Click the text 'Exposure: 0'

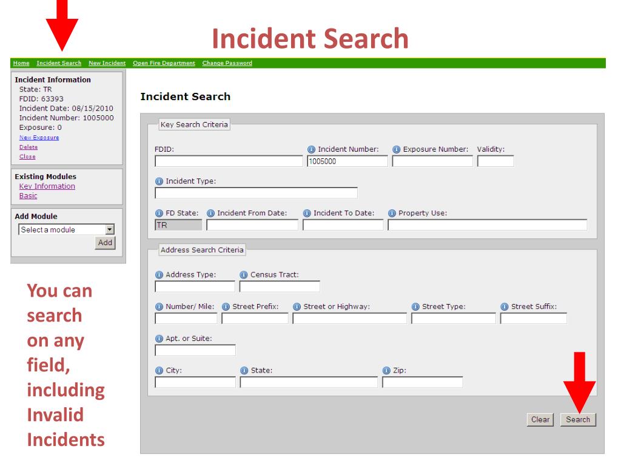click(x=41, y=127)
